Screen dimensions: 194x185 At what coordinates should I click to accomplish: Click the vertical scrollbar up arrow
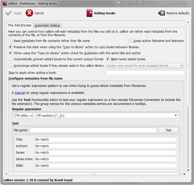point(188,22)
